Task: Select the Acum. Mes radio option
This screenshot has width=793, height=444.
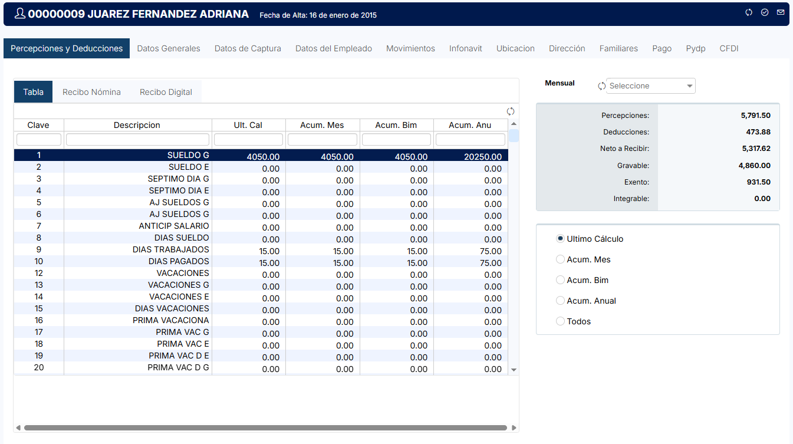Action: pyautogui.click(x=560, y=259)
